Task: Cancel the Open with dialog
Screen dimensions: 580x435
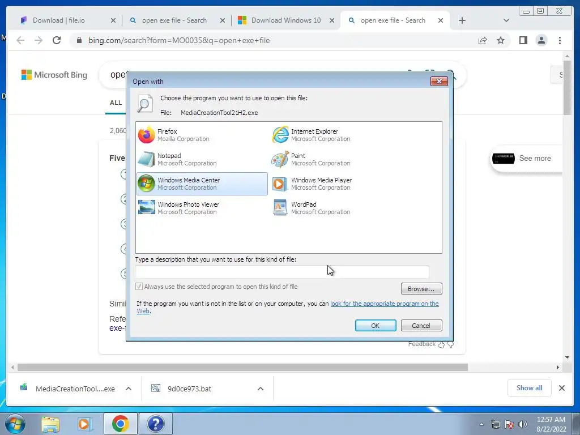Action: pyautogui.click(x=421, y=326)
